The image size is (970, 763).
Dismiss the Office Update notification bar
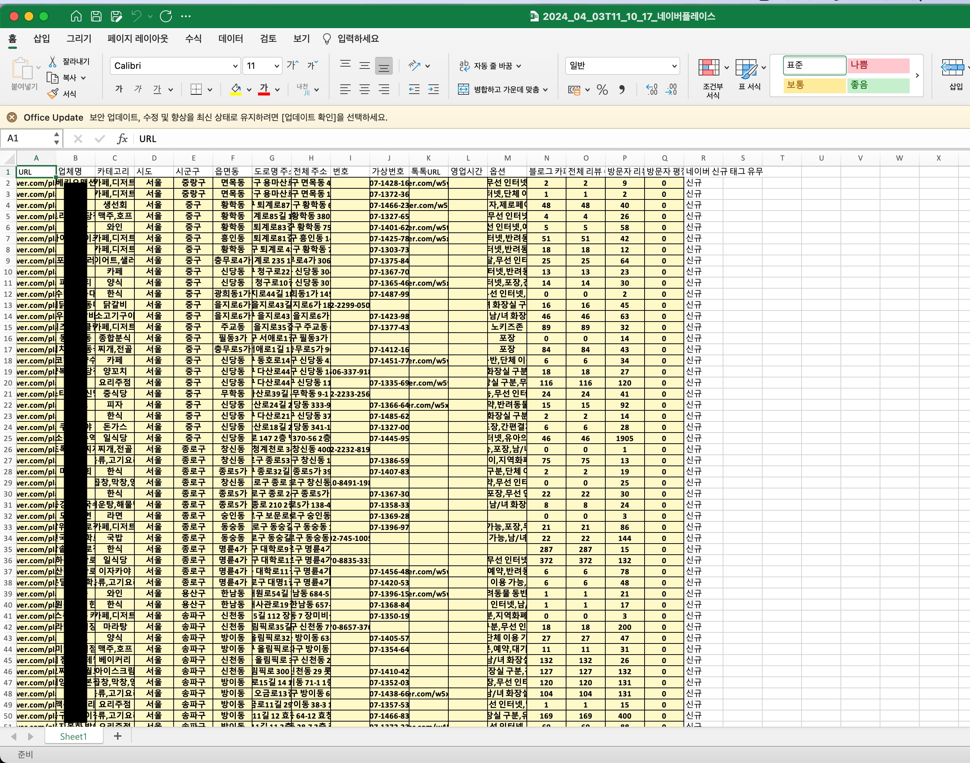(x=12, y=118)
